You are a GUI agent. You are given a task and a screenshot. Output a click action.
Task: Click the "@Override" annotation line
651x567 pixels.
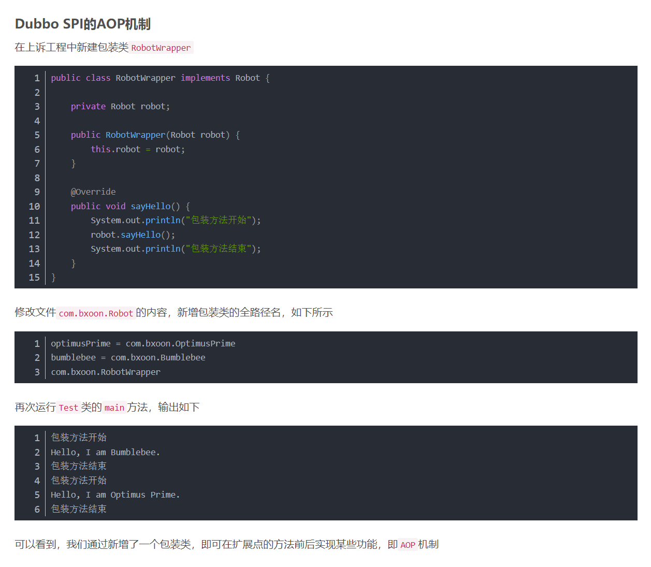(x=93, y=192)
